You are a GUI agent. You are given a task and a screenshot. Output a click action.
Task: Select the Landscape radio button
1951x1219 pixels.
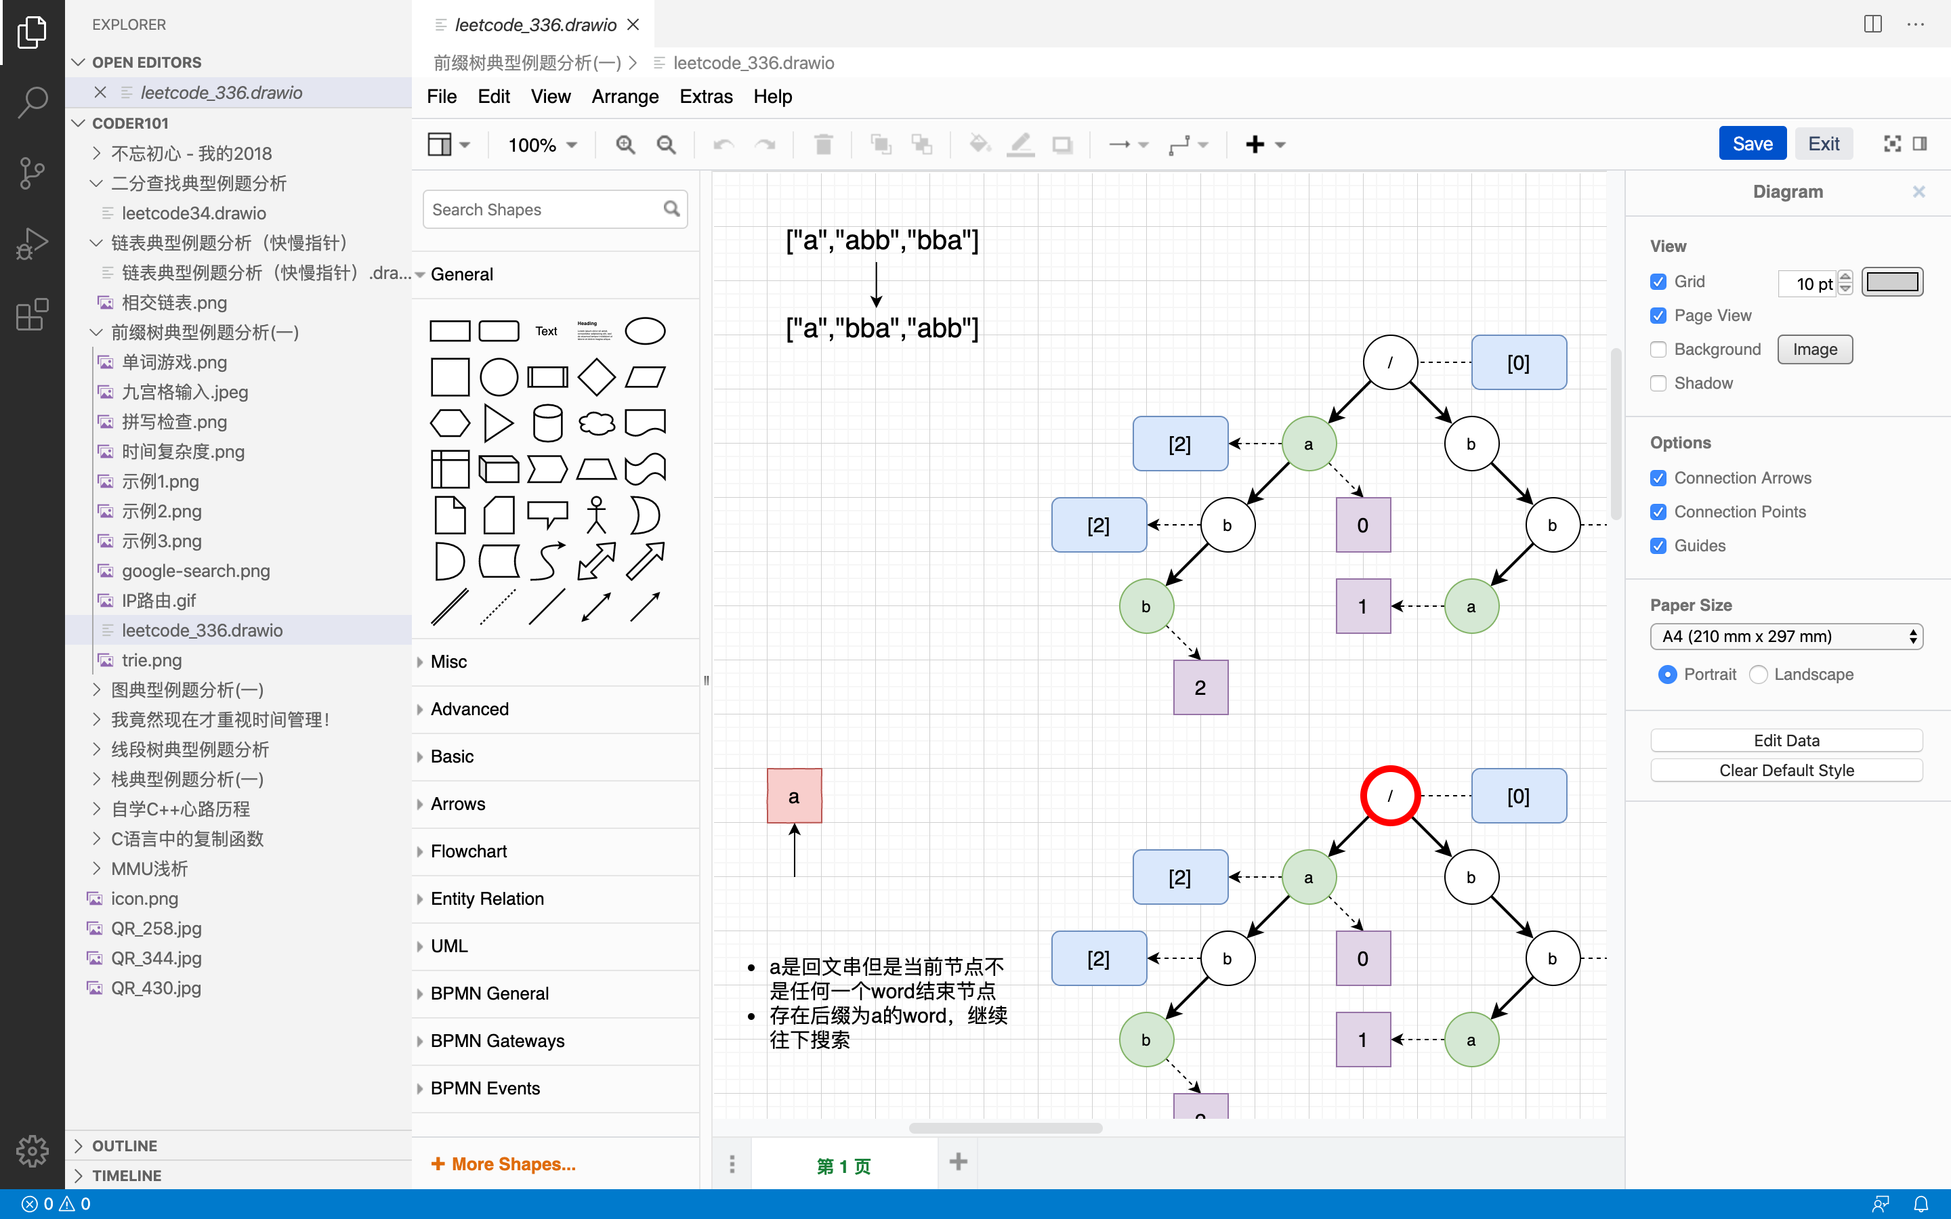[1759, 674]
